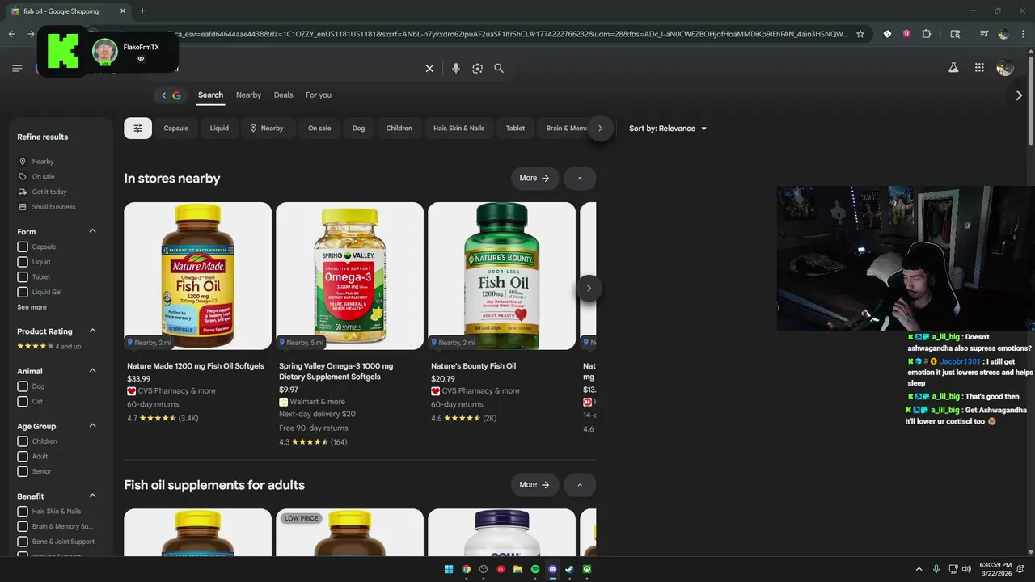Bookmark this page with star icon
The image size is (1035, 582).
pos(860,34)
